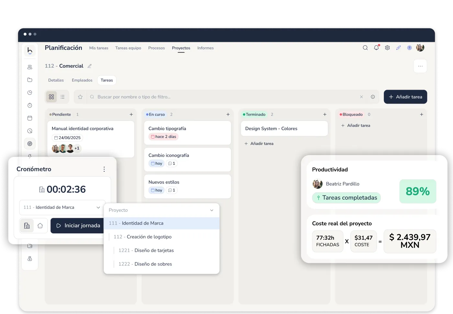Select 112 - Creación de logotipo option
The width and height of the screenshot is (453, 314).
point(161,237)
